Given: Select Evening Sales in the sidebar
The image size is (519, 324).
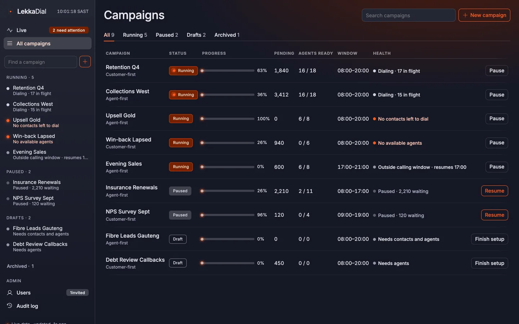Looking at the screenshot, I should point(48,154).
